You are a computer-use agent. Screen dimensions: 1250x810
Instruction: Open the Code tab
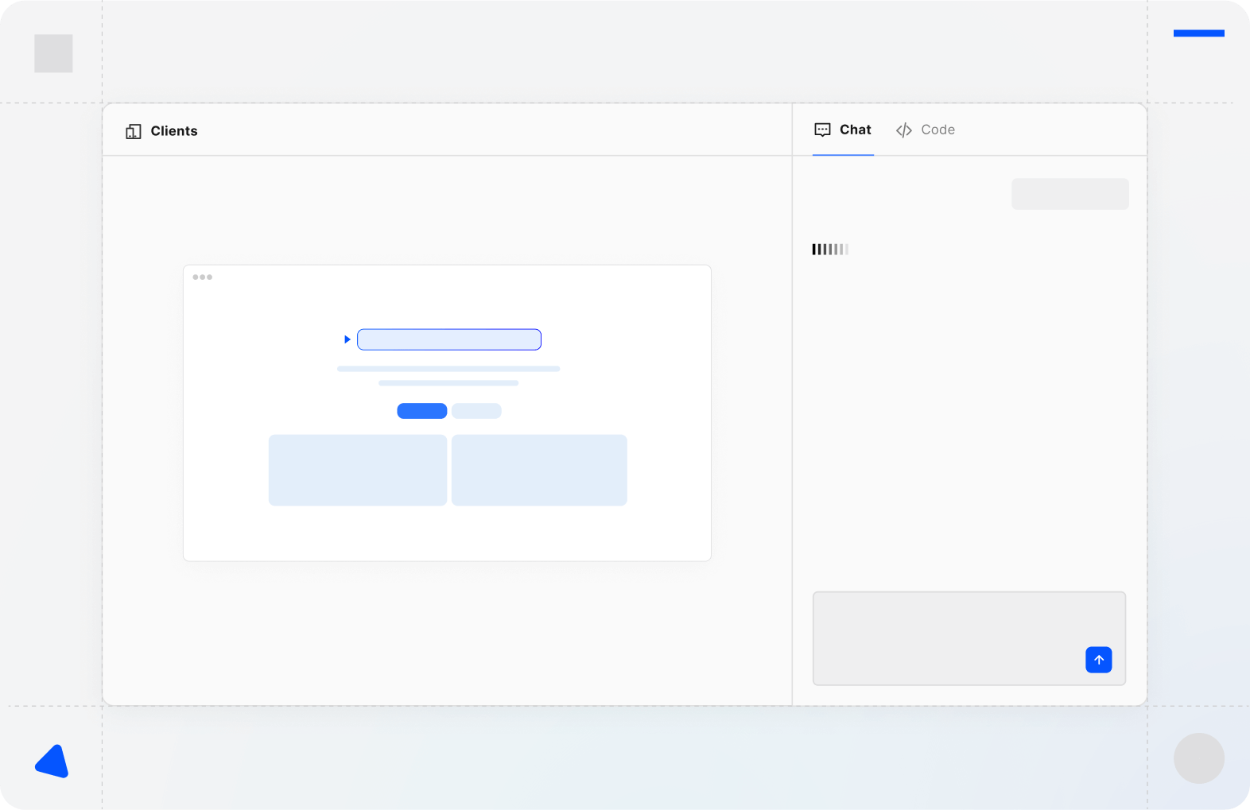pos(926,130)
